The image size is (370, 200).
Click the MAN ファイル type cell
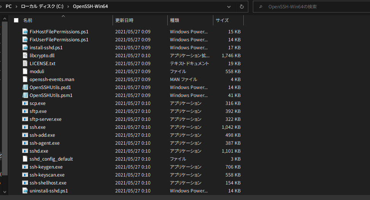click(183, 80)
